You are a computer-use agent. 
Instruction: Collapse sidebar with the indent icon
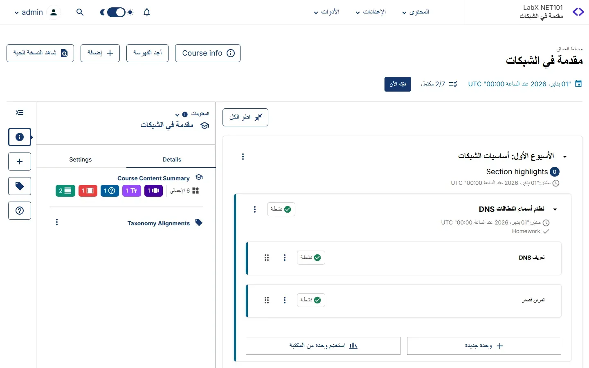click(20, 112)
